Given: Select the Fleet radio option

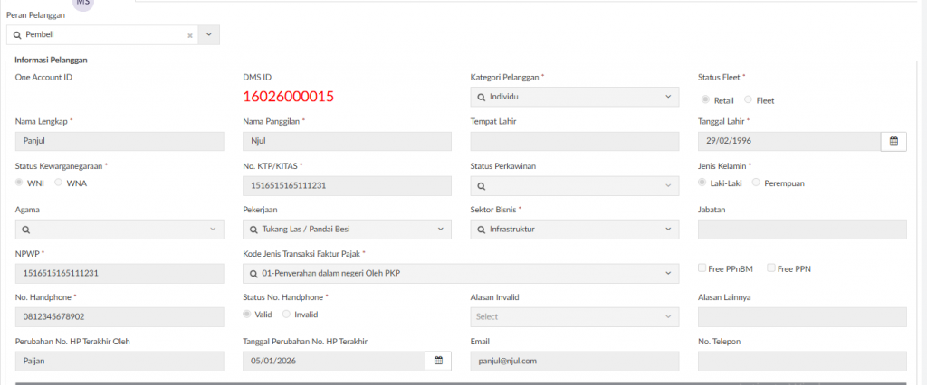Looking at the screenshot, I should [x=748, y=100].
